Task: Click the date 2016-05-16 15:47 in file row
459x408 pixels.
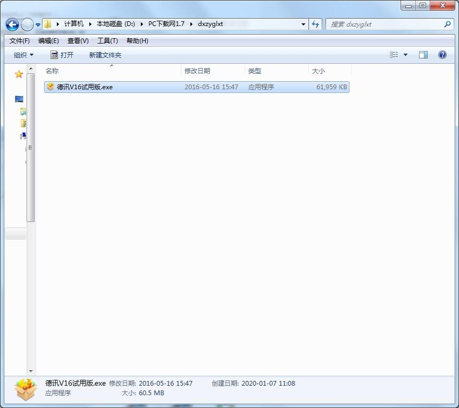Action: 211,87
